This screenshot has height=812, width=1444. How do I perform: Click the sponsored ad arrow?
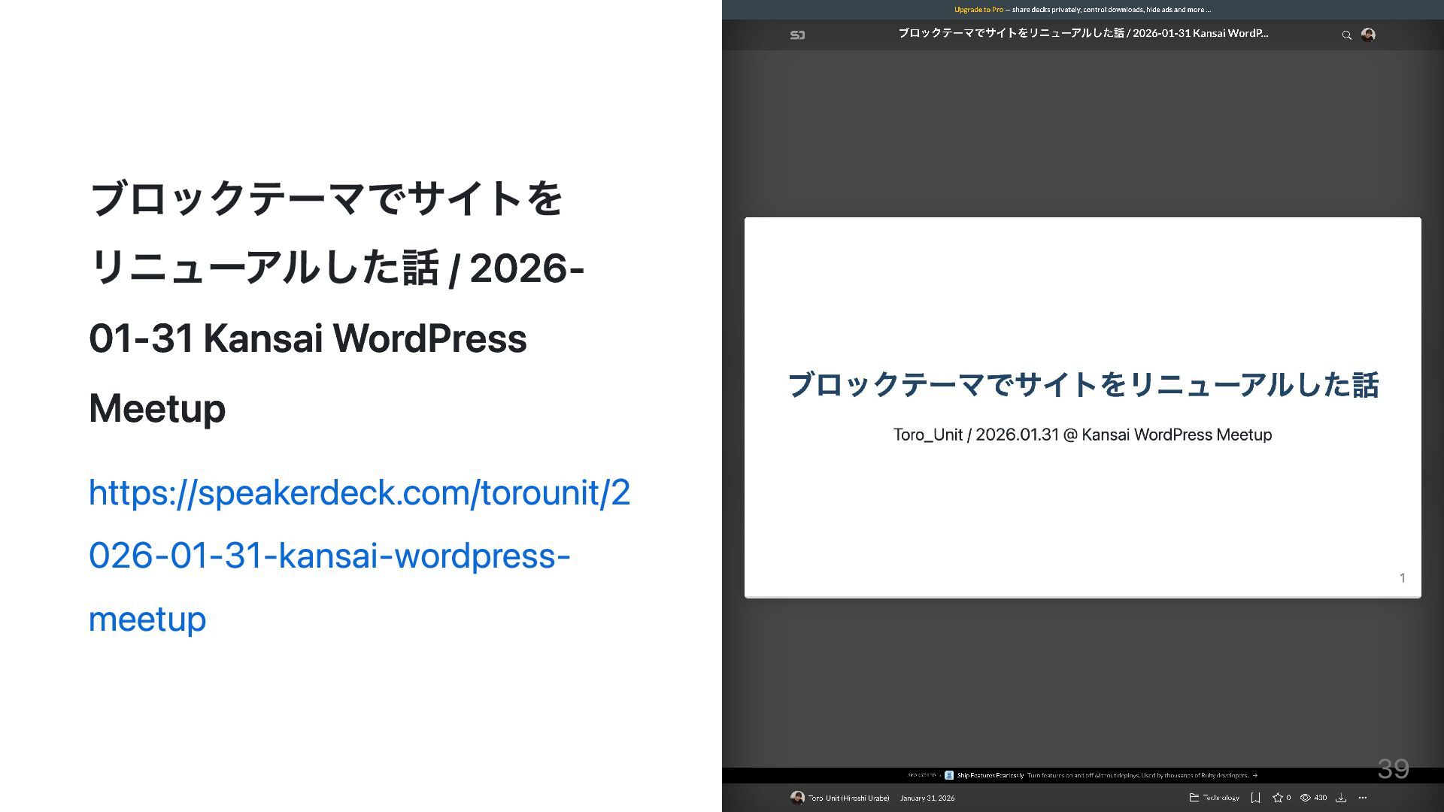click(x=1255, y=775)
